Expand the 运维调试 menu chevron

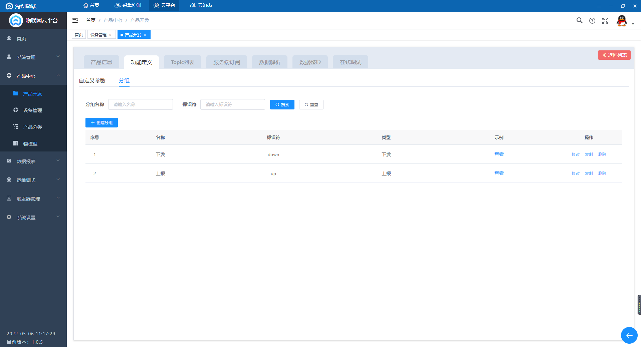click(x=58, y=180)
